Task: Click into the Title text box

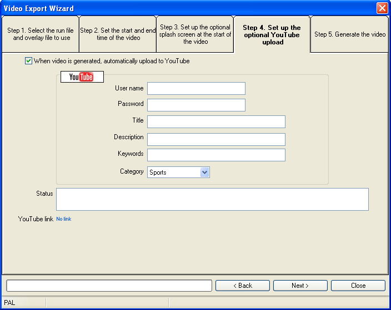Action: click(x=216, y=122)
